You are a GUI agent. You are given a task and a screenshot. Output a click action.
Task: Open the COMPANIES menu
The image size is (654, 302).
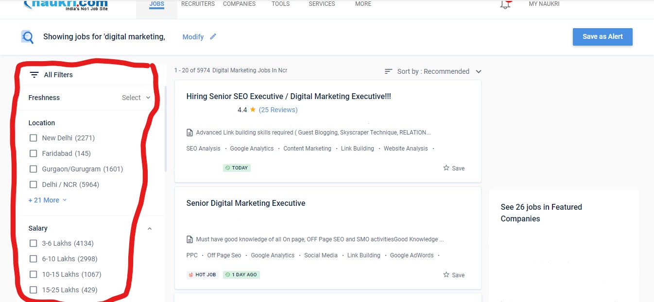[239, 4]
